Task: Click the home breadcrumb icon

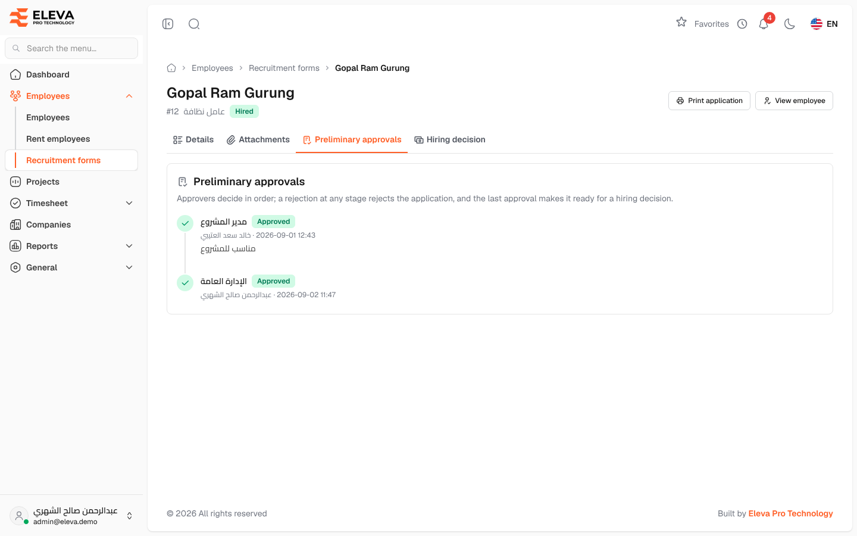Action: (171, 68)
